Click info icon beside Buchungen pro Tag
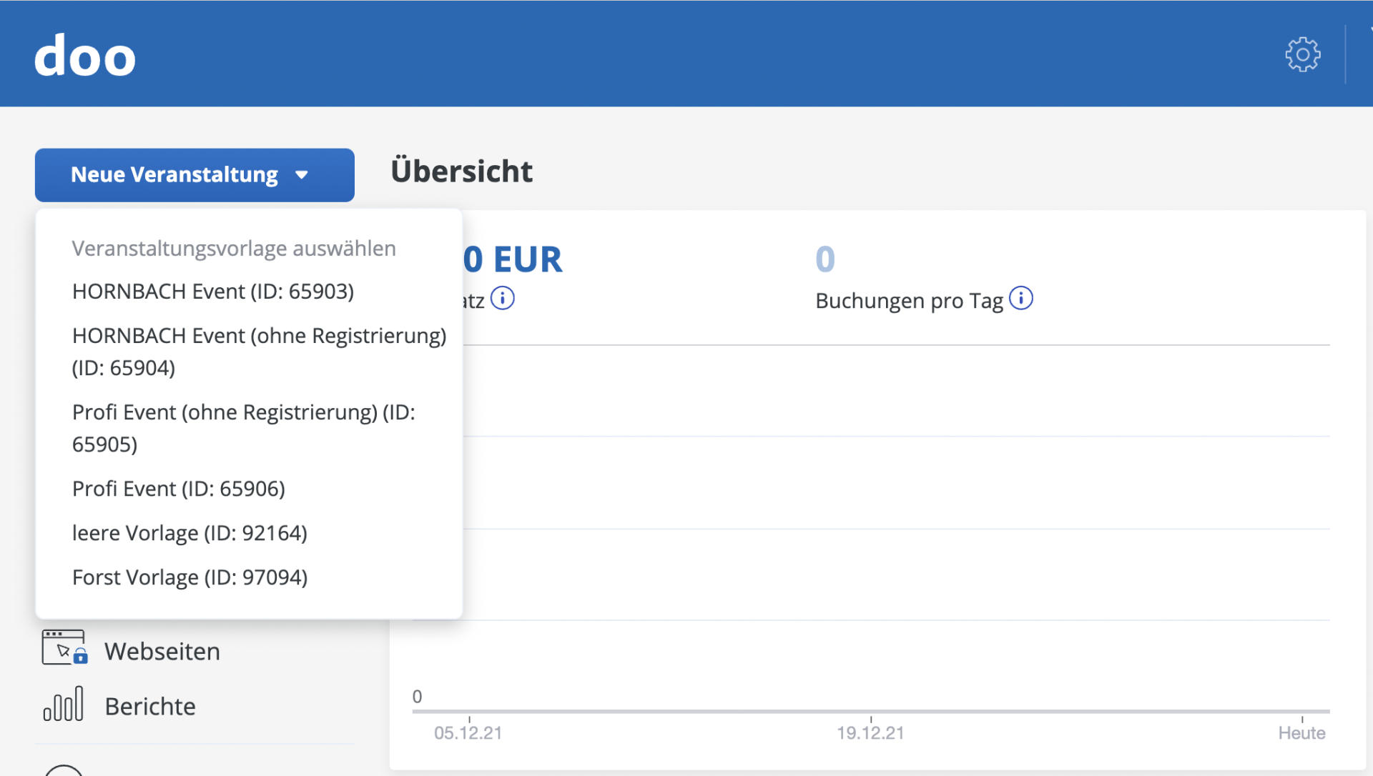This screenshot has height=776, width=1373. click(x=1020, y=298)
